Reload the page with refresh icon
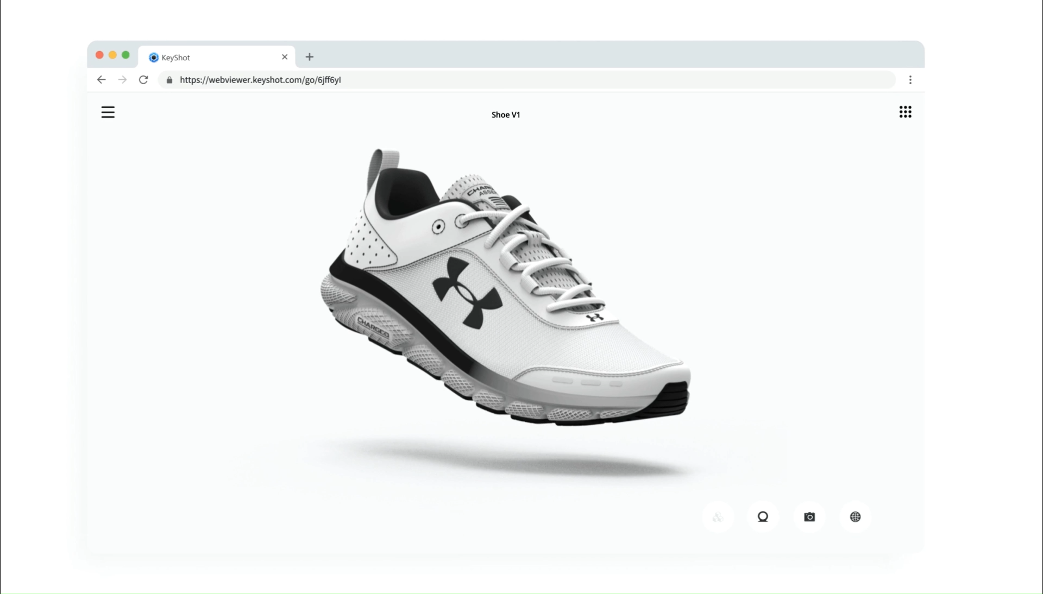Screen dimensions: 1043x594 (143, 80)
